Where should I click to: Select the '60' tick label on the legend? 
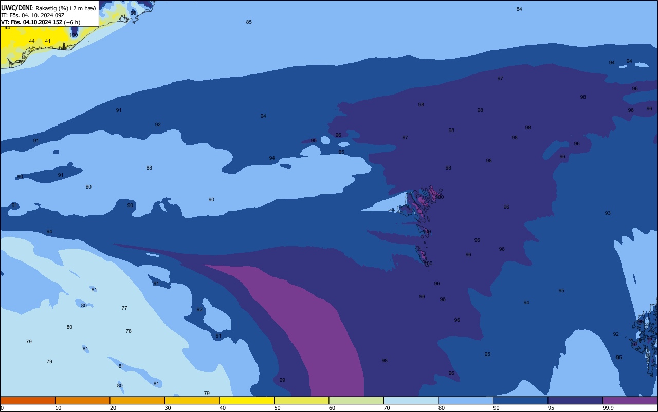pyautogui.click(x=332, y=408)
